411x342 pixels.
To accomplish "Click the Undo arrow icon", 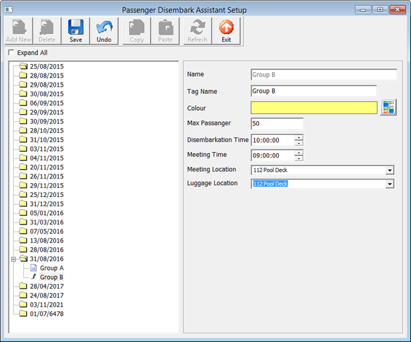I will tap(104, 31).
